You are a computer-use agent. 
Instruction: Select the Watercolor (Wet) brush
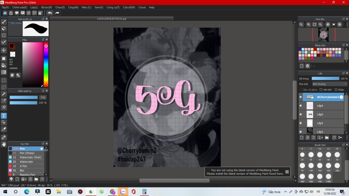point(26,157)
